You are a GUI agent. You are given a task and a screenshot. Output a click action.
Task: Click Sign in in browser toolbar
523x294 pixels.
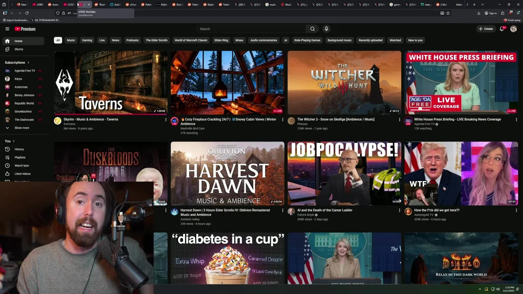(491, 13)
